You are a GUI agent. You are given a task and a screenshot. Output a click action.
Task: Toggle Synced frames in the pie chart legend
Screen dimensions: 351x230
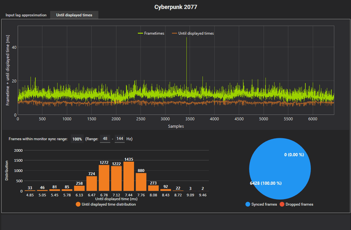[261, 204]
